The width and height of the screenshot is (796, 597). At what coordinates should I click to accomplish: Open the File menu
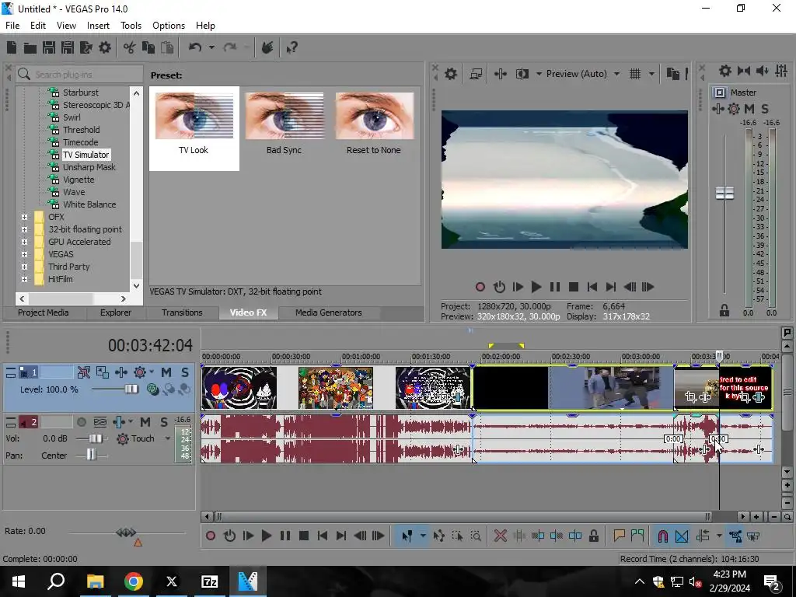12,26
